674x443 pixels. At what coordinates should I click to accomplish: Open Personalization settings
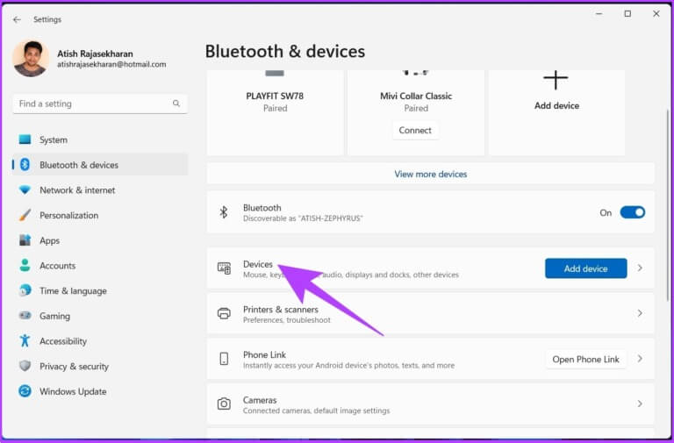click(100, 215)
